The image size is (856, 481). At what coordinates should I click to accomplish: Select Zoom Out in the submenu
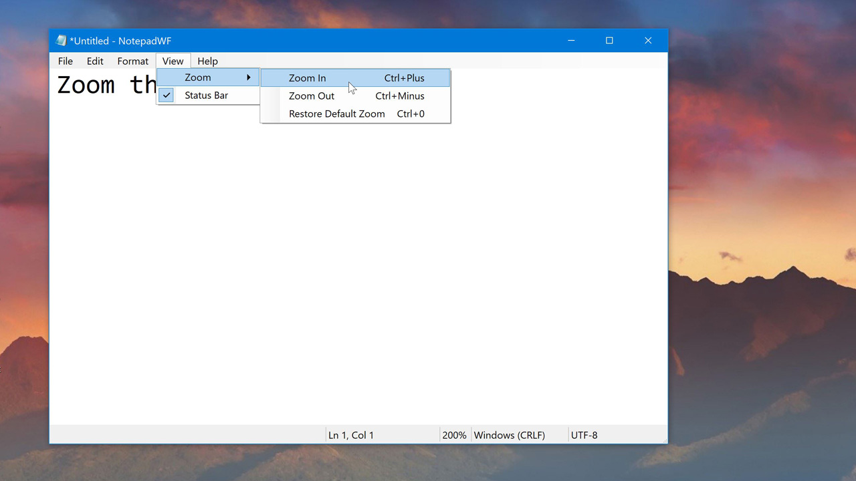pyautogui.click(x=312, y=96)
